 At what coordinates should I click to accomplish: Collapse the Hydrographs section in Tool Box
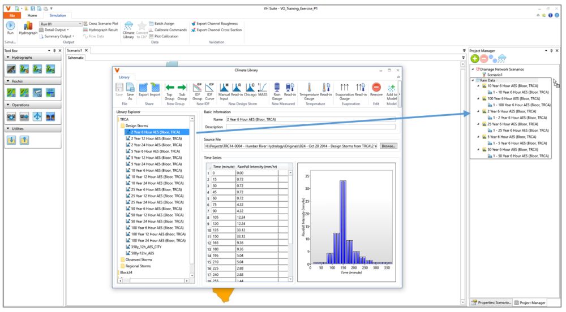coord(8,57)
